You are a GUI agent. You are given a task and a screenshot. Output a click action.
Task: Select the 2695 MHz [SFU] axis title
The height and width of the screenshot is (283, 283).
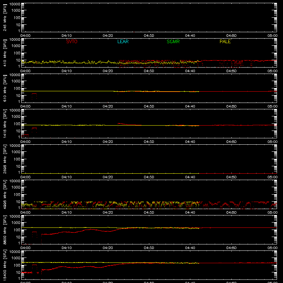(x=5, y=159)
